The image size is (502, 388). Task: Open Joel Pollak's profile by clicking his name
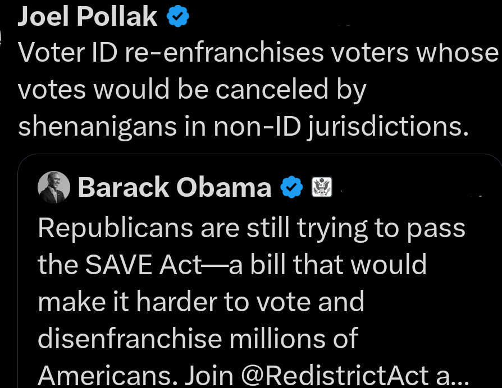pos(87,16)
